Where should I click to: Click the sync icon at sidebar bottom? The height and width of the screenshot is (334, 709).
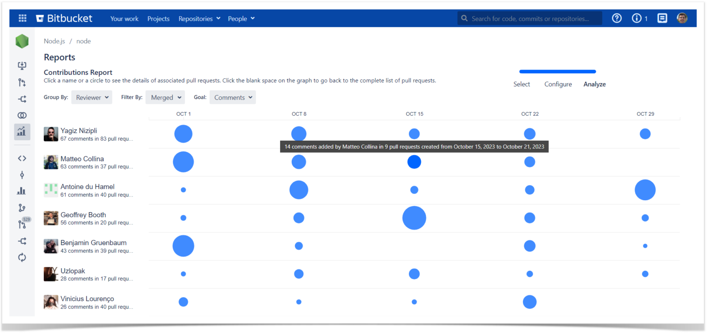click(22, 257)
